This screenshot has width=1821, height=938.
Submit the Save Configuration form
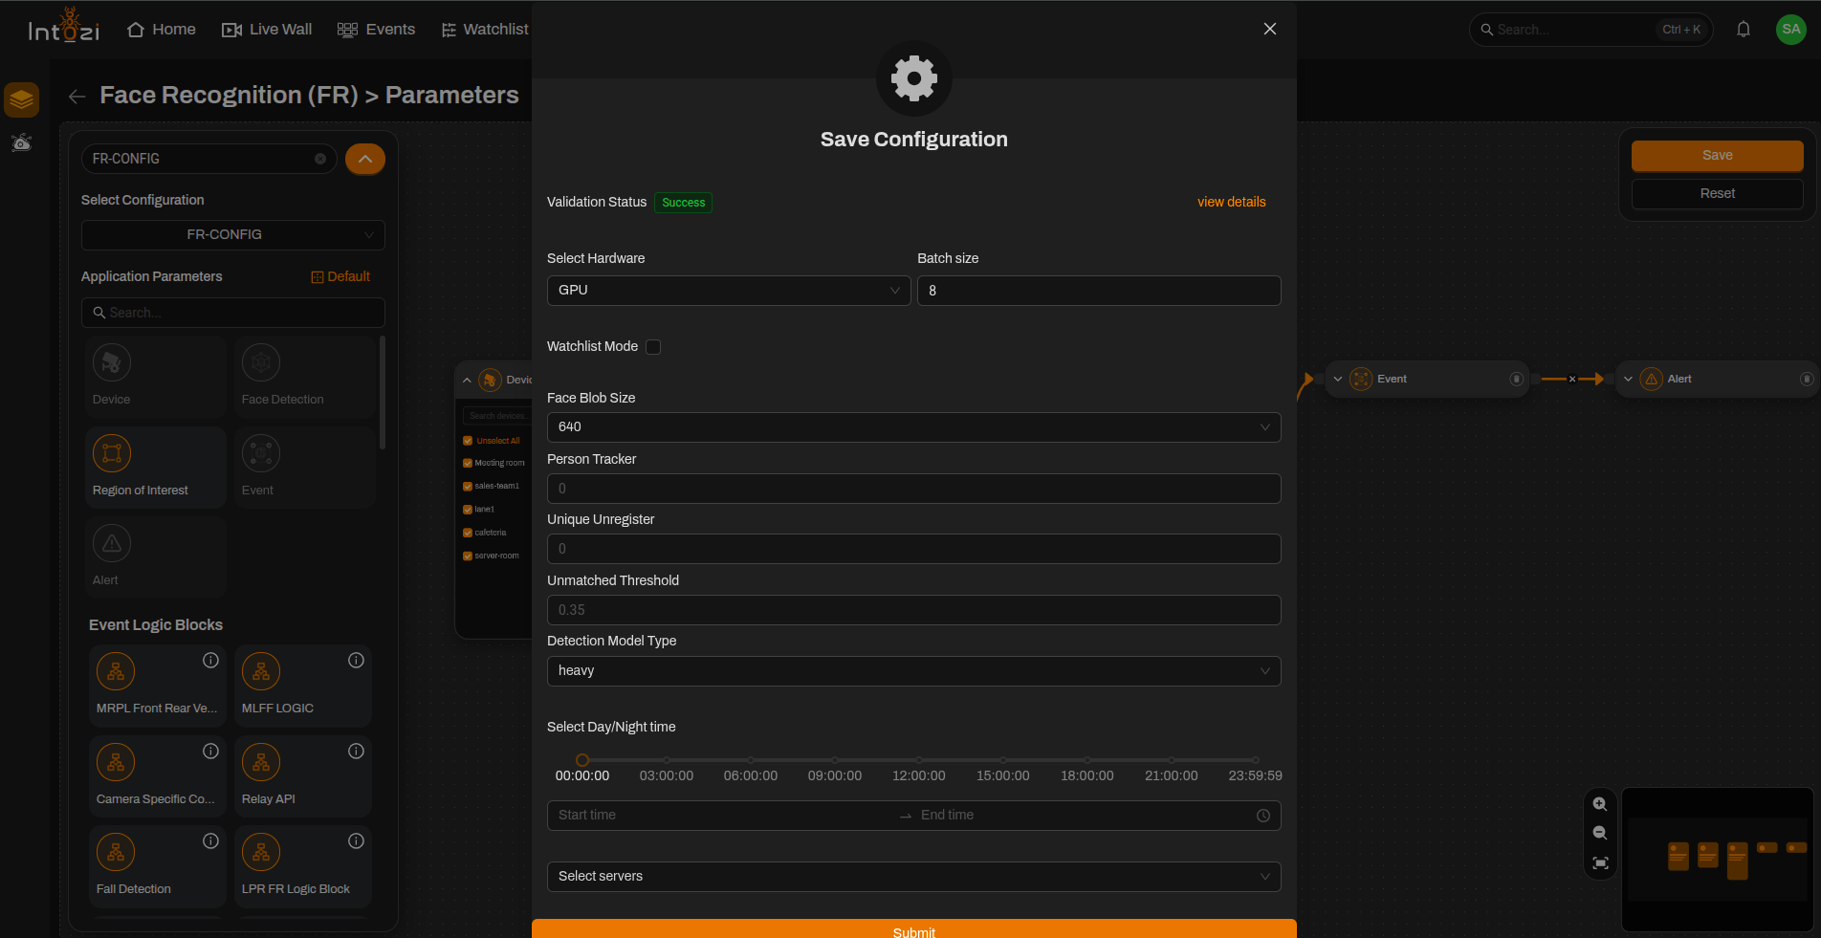(913, 929)
